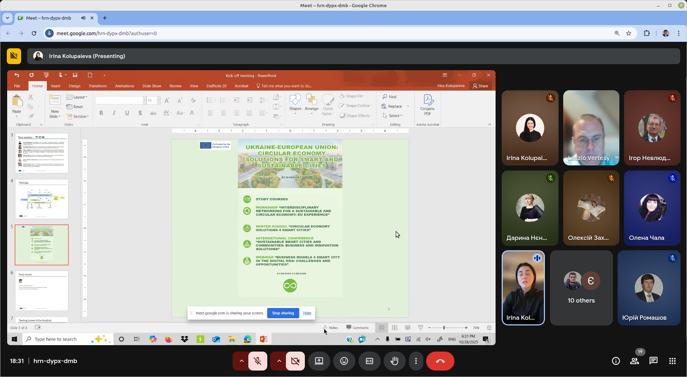
Task: Click the 10 others participant tile
Action: [x=581, y=288]
